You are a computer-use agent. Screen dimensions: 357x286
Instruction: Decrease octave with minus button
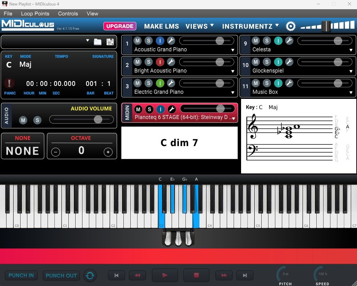(55, 152)
